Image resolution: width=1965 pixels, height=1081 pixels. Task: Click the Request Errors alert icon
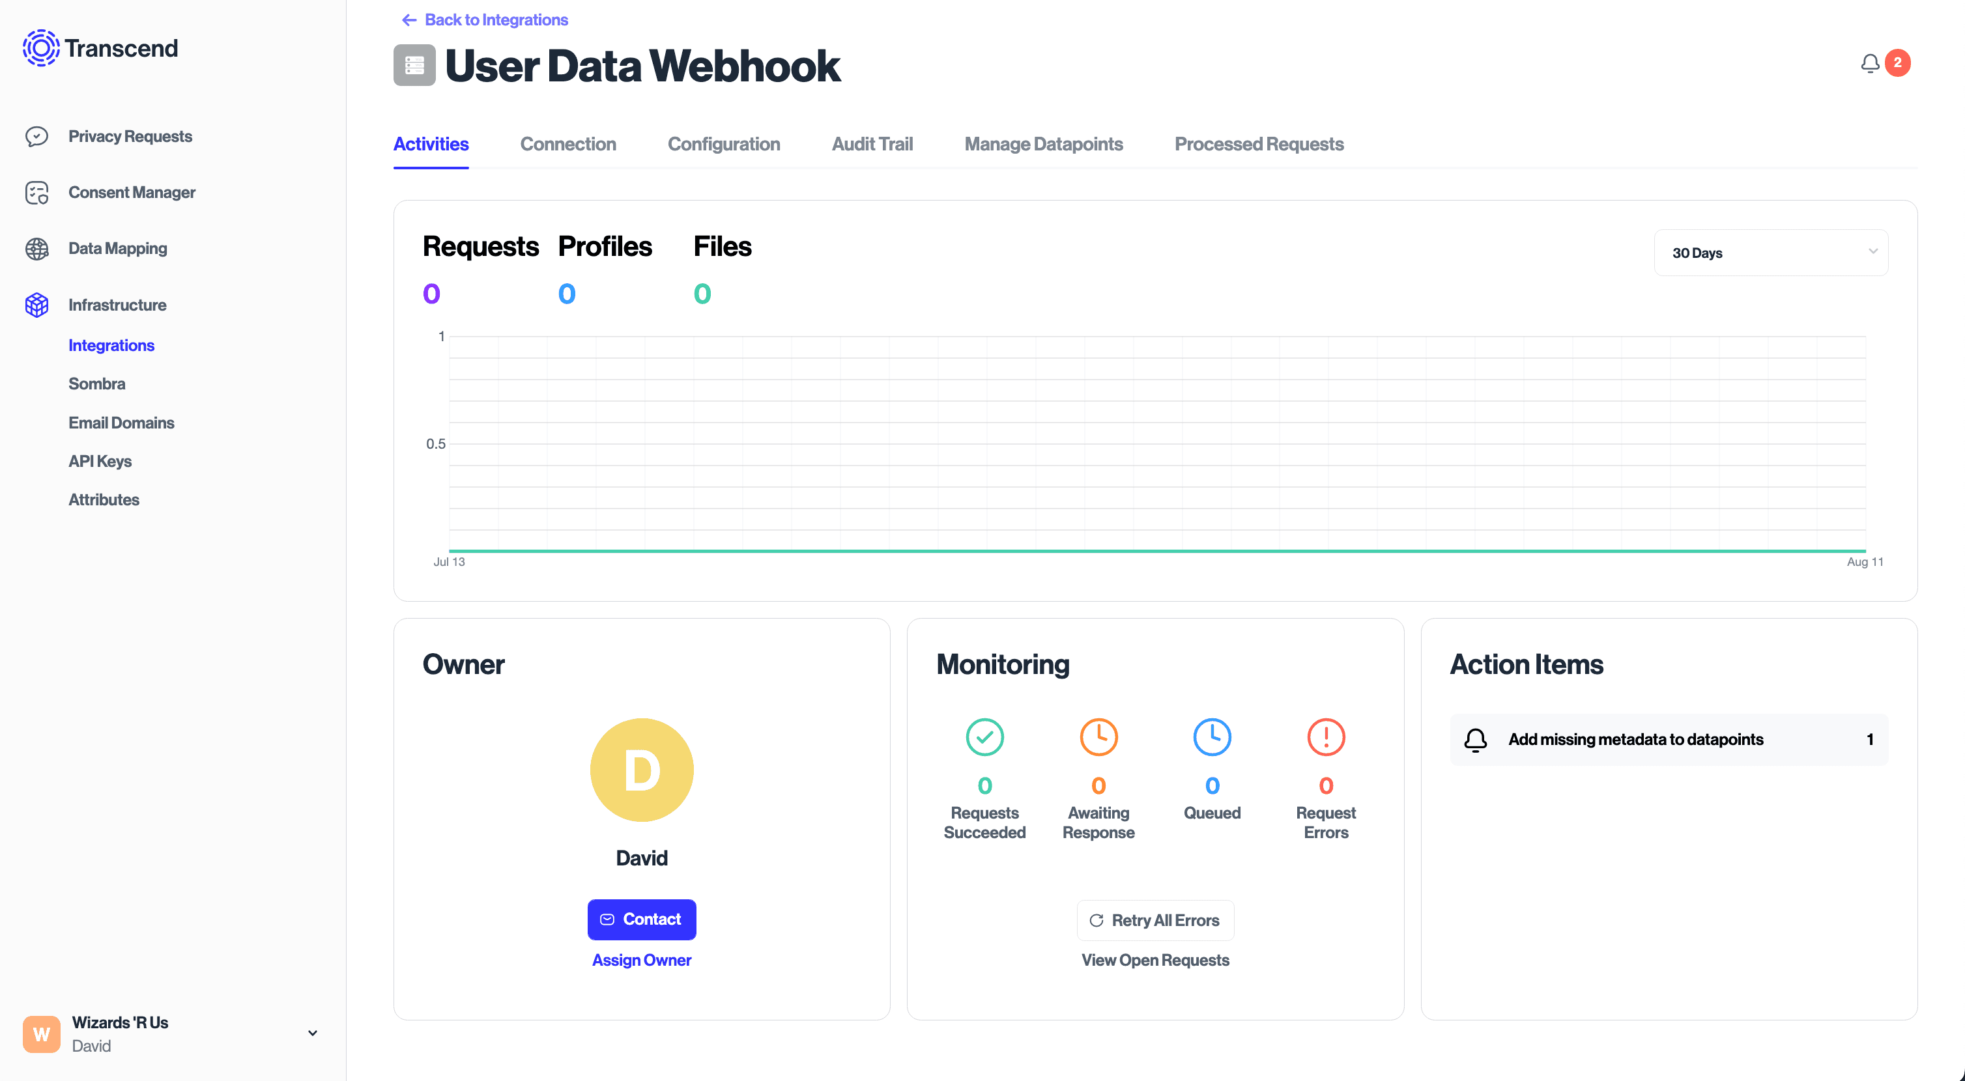[1323, 737]
